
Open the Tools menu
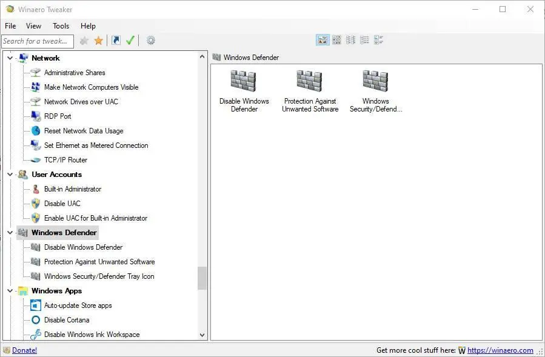[61, 26]
